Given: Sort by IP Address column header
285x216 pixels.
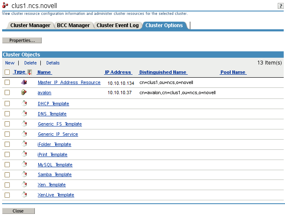Looking at the screenshot, I should point(119,72).
